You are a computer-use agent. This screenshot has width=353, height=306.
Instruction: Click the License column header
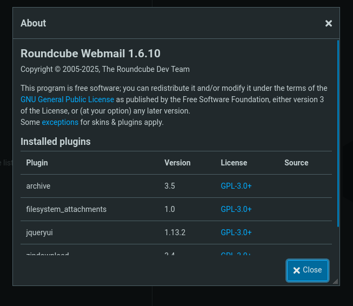click(x=234, y=163)
